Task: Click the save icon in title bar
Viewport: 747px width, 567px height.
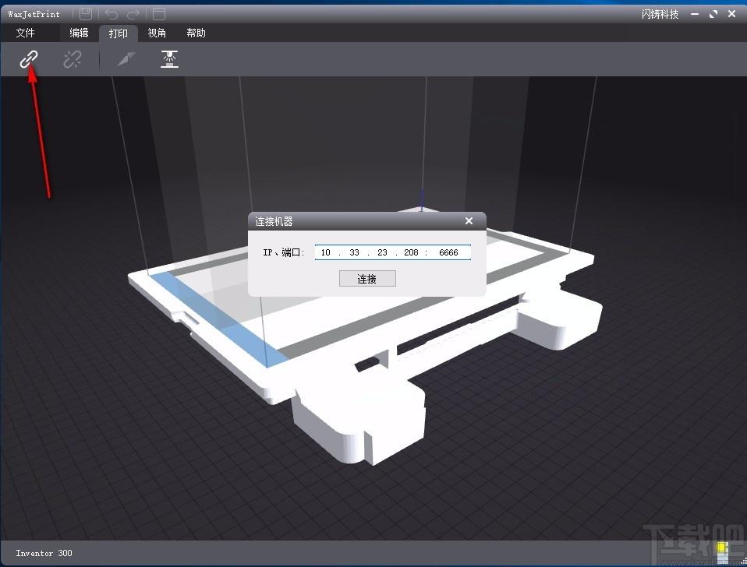Action: pyautogui.click(x=86, y=14)
